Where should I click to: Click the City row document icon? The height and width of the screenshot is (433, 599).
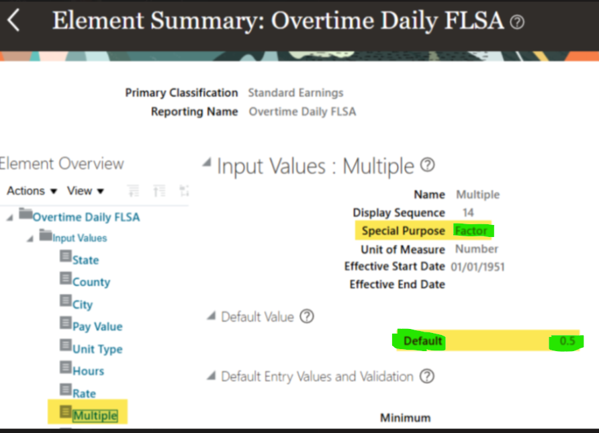tap(66, 301)
